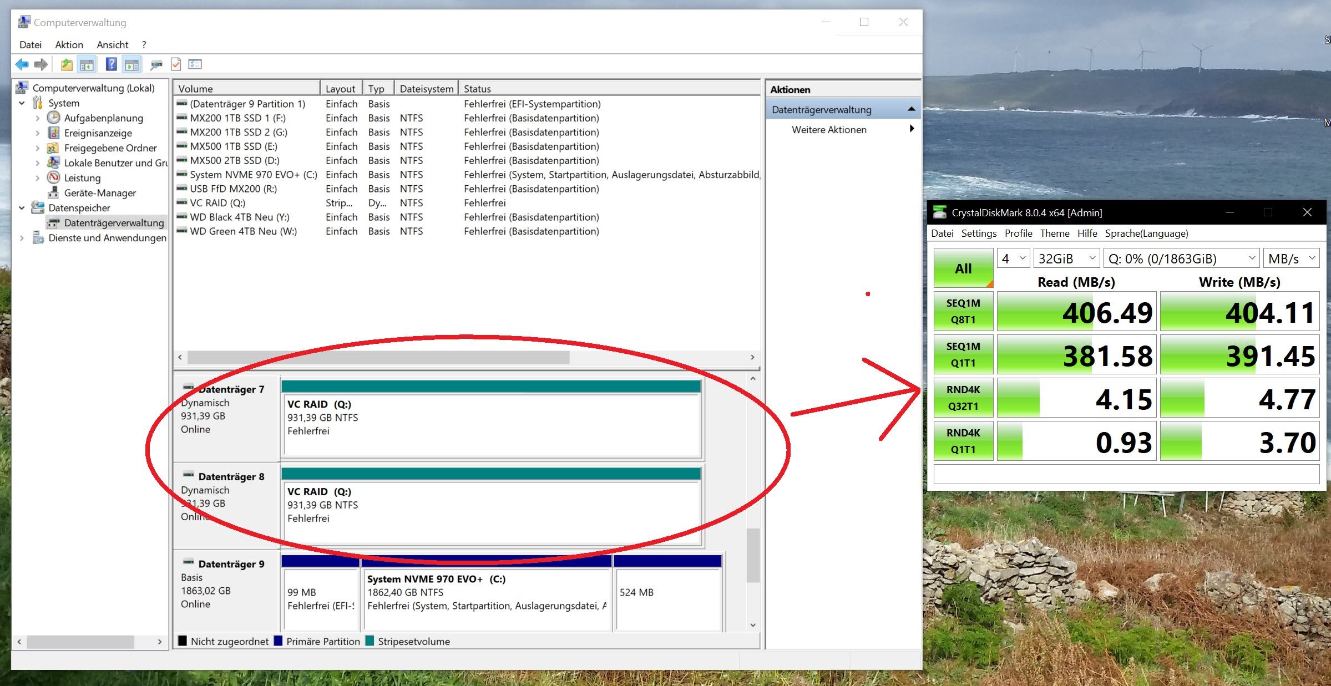Screen dimensions: 1331x686
Task: Click the document checkmark toolbar icon
Action: click(x=176, y=64)
